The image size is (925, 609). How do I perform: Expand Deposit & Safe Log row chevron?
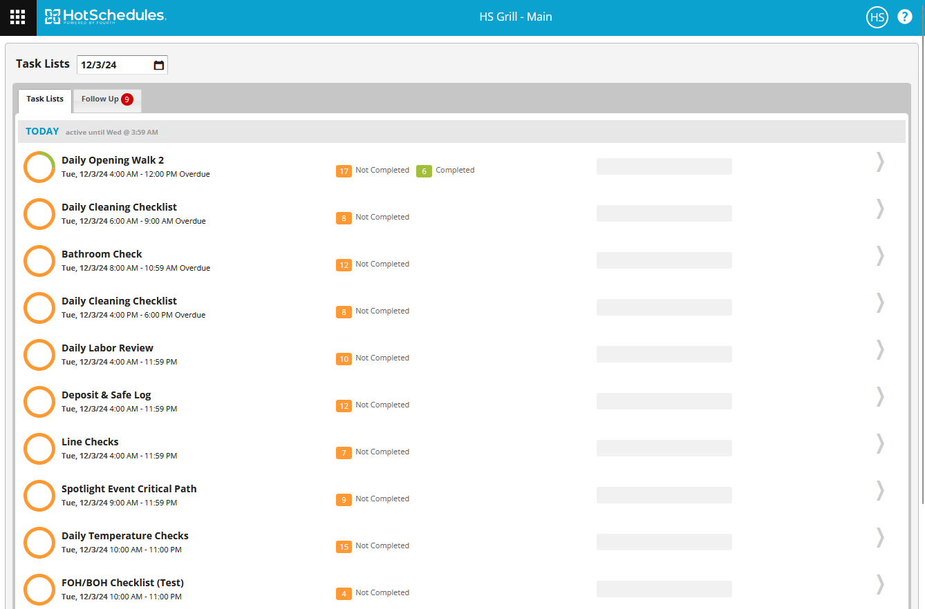click(x=880, y=396)
